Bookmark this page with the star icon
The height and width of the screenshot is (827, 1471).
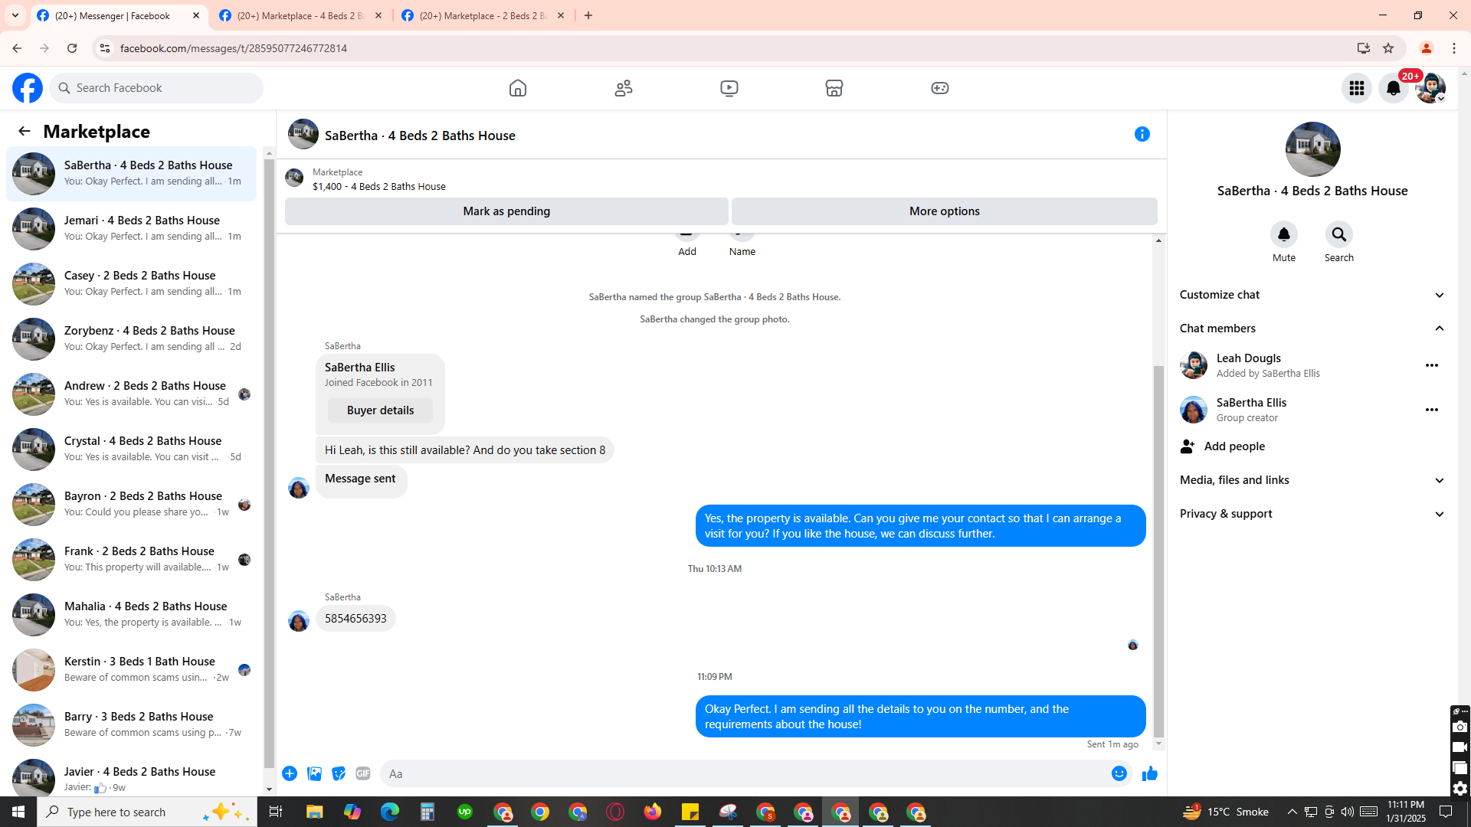[1388, 48]
